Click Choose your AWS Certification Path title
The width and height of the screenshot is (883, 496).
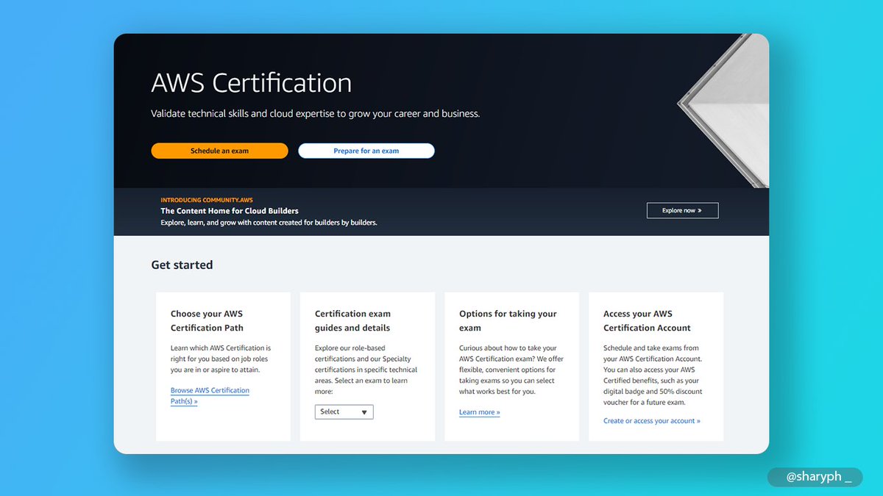[207, 321]
